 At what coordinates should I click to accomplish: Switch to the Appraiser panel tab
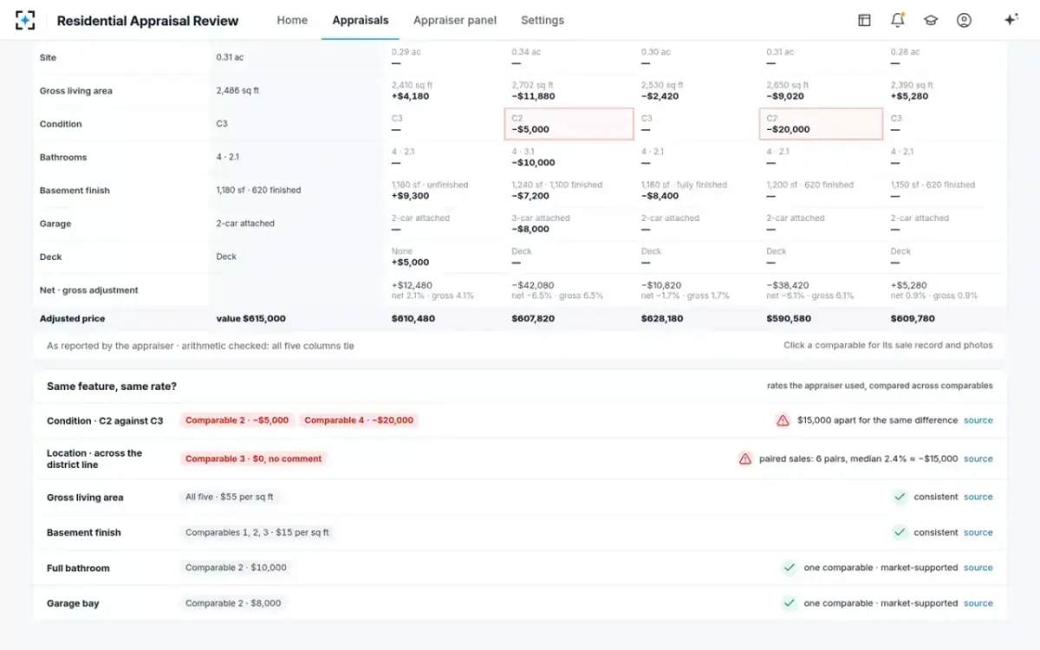(455, 20)
